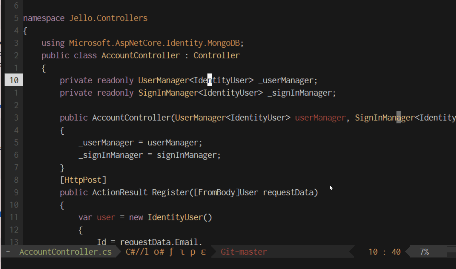Click the ƒ minor-mode indicator in mode line
The width and height of the screenshot is (456, 269).
[171, 252]
